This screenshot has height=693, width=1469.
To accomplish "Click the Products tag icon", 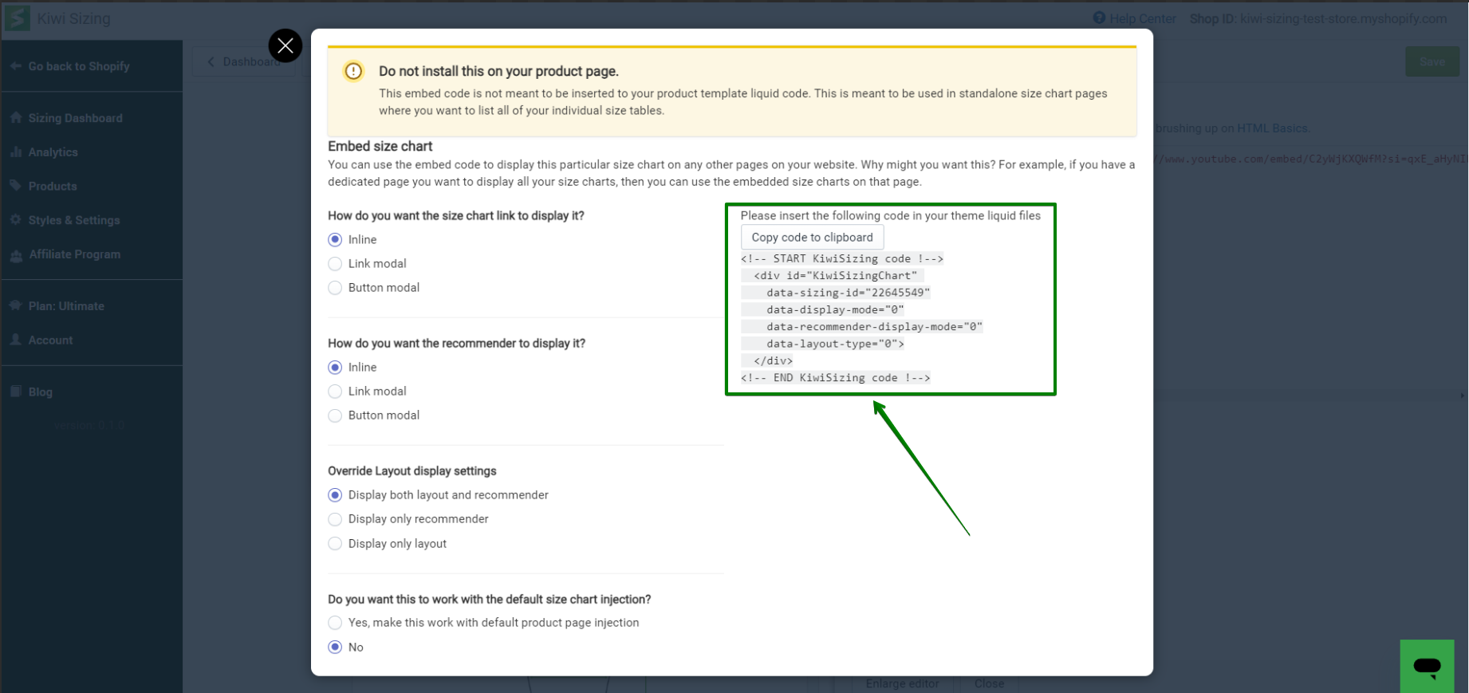I will tap(16, 185).
